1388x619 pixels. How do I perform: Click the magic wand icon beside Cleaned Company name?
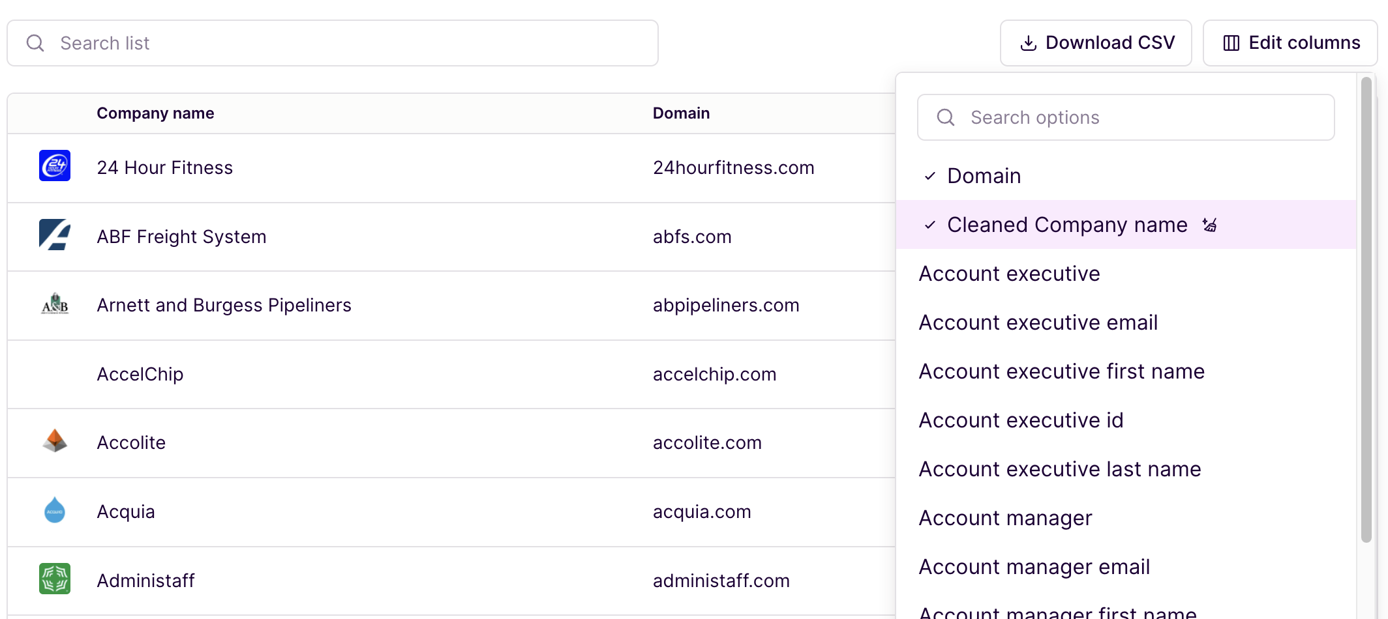coord(1210,225)
